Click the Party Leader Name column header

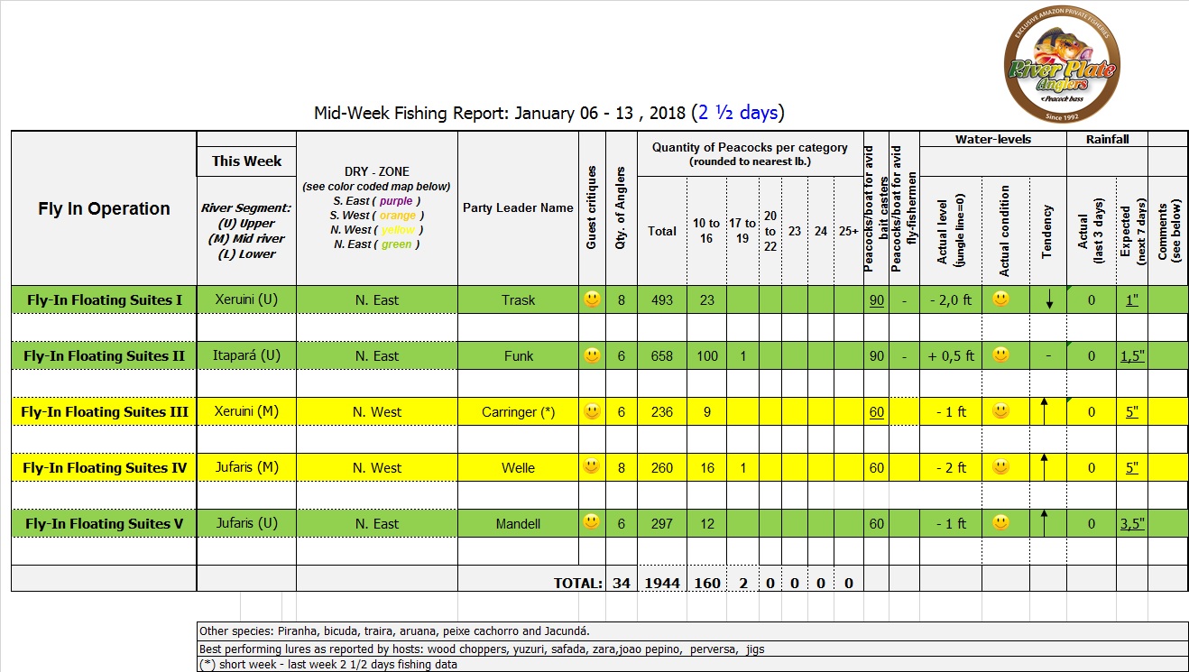click(x=518, y=208)
